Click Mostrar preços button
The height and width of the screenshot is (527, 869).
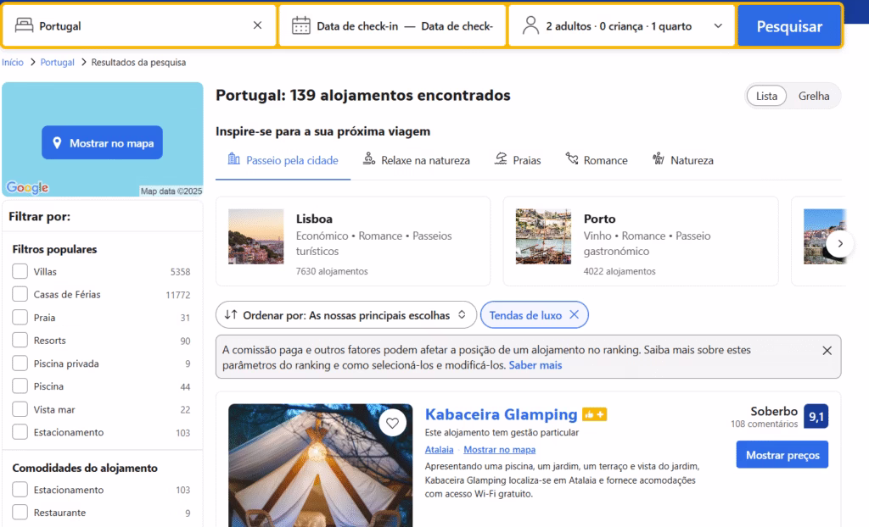tap(782, 454)
